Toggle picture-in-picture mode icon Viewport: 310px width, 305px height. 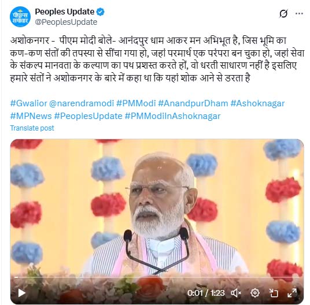pyautogui.click(x=274, y=293)
